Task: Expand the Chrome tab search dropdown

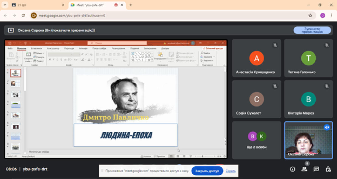Action: tap(5, 5)
